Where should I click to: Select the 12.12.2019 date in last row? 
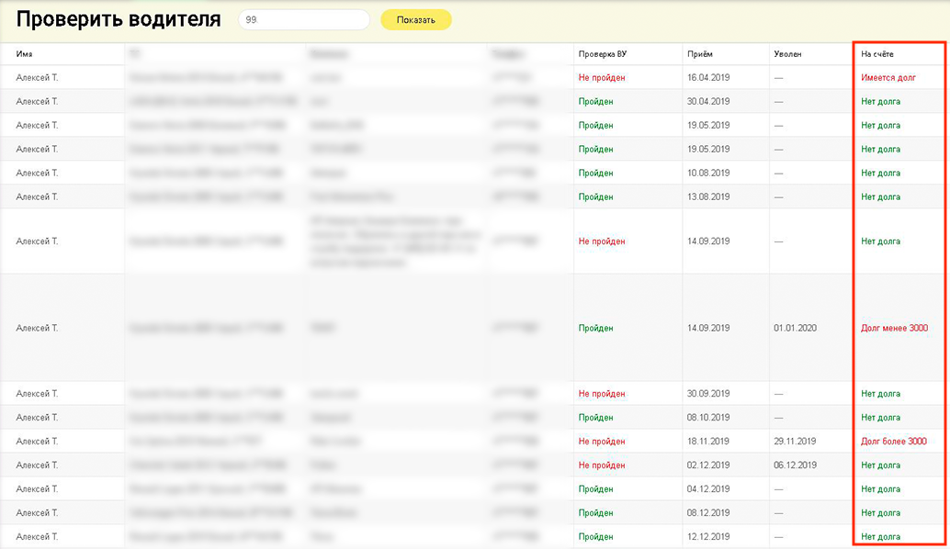pos(708,537)
